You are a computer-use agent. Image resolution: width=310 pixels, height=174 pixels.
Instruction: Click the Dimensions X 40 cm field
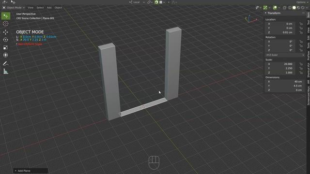coord(285,82)
